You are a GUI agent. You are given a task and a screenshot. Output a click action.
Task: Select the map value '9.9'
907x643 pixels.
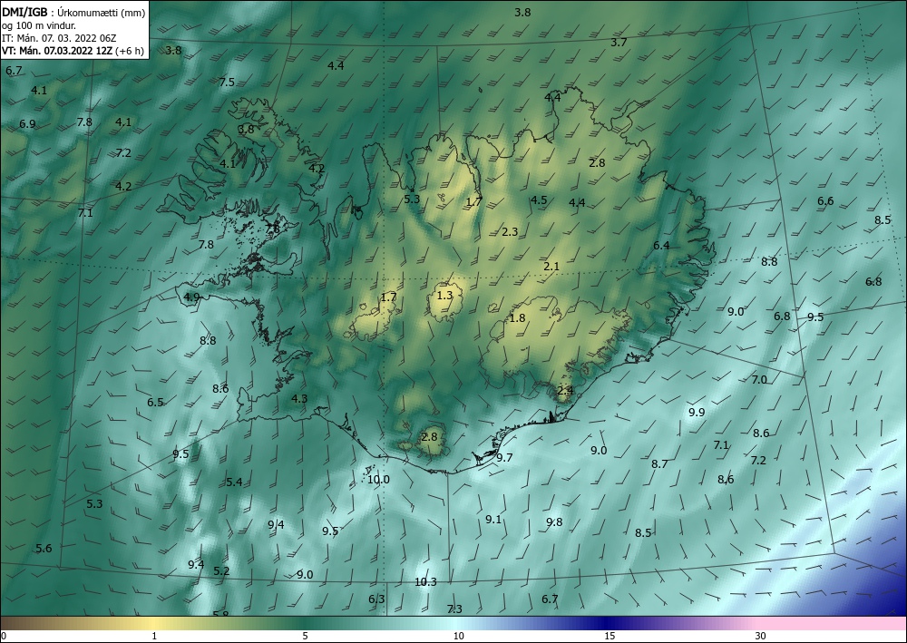click(697, 413)
